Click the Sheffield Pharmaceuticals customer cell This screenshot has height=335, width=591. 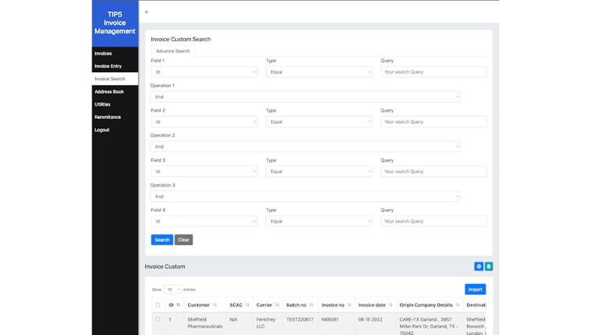[205, 323]
